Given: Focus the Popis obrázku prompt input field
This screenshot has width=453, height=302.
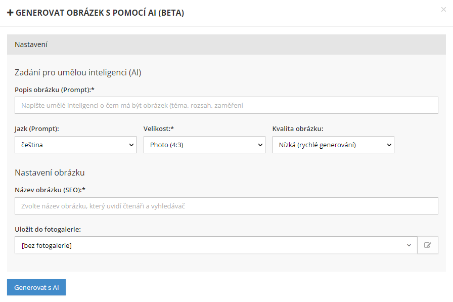Looking at the screenshot, I should click(226, 105).
